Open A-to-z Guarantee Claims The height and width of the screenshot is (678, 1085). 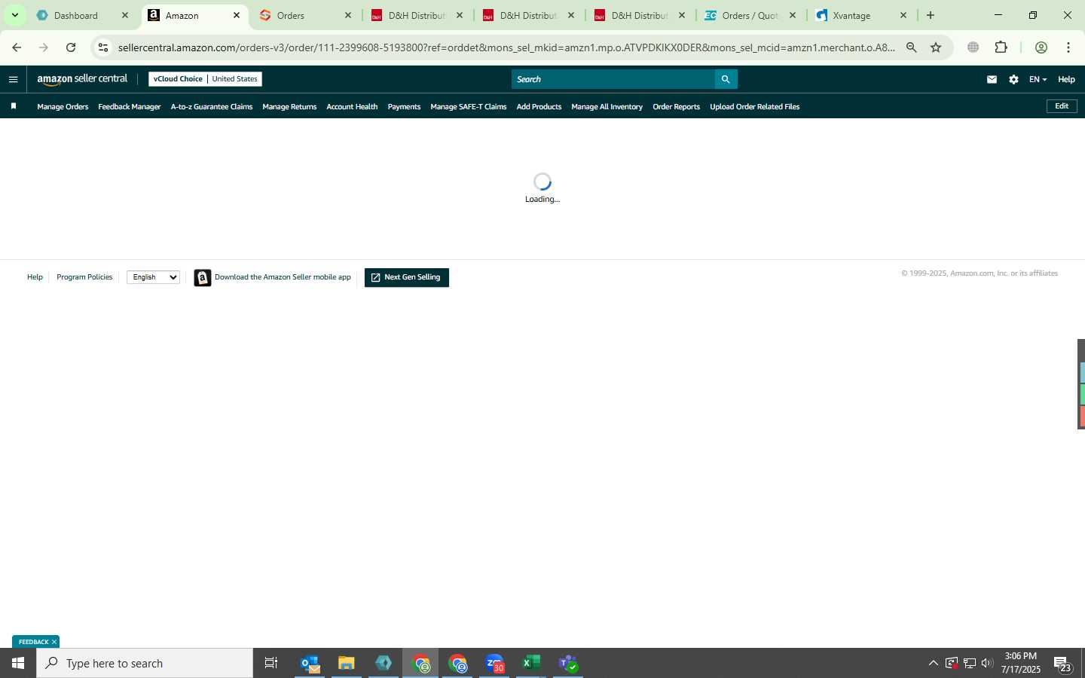click(x=212, y=107)
